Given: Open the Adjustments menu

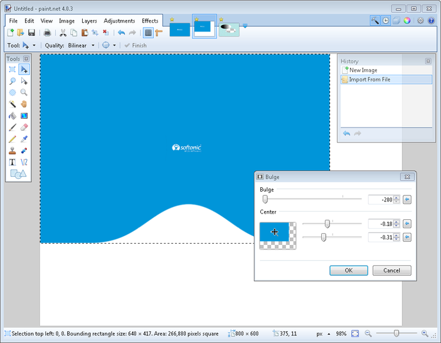Looking at the screenshot, I should (119, 21).
